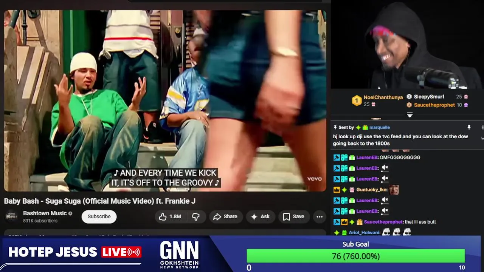This screenshot has width=484, height=272.
Task: Click the gift badge beside Saucetheprophet chat name
Action: (359, 222)
